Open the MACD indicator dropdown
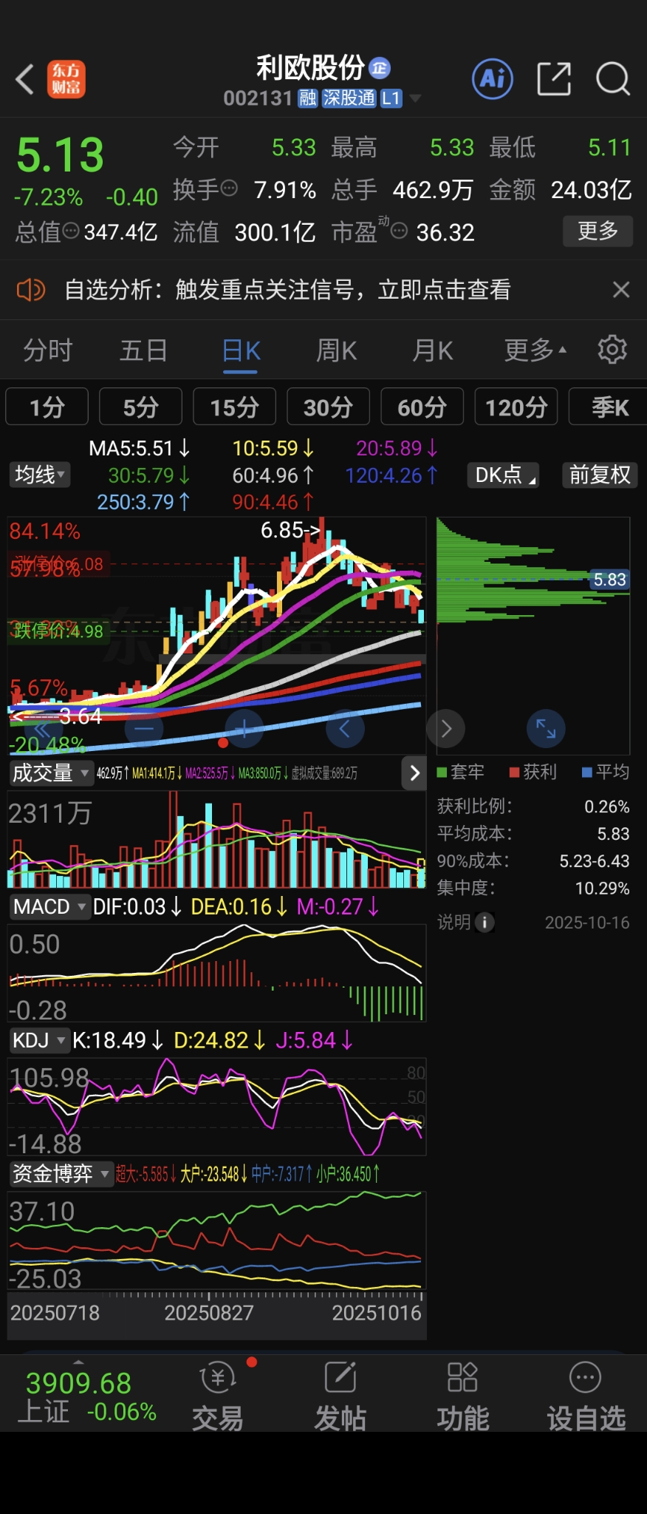The width and height of the screenshot is (647, 1514). [x=49, y=906]
